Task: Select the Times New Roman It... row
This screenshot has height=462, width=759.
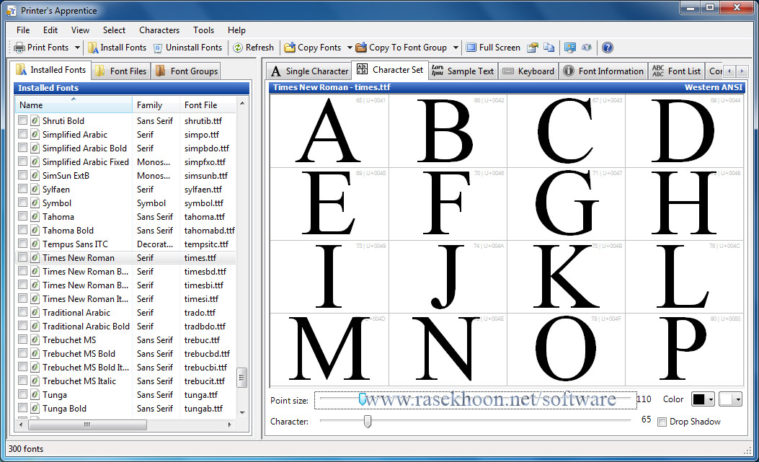Action: (126, 299)
